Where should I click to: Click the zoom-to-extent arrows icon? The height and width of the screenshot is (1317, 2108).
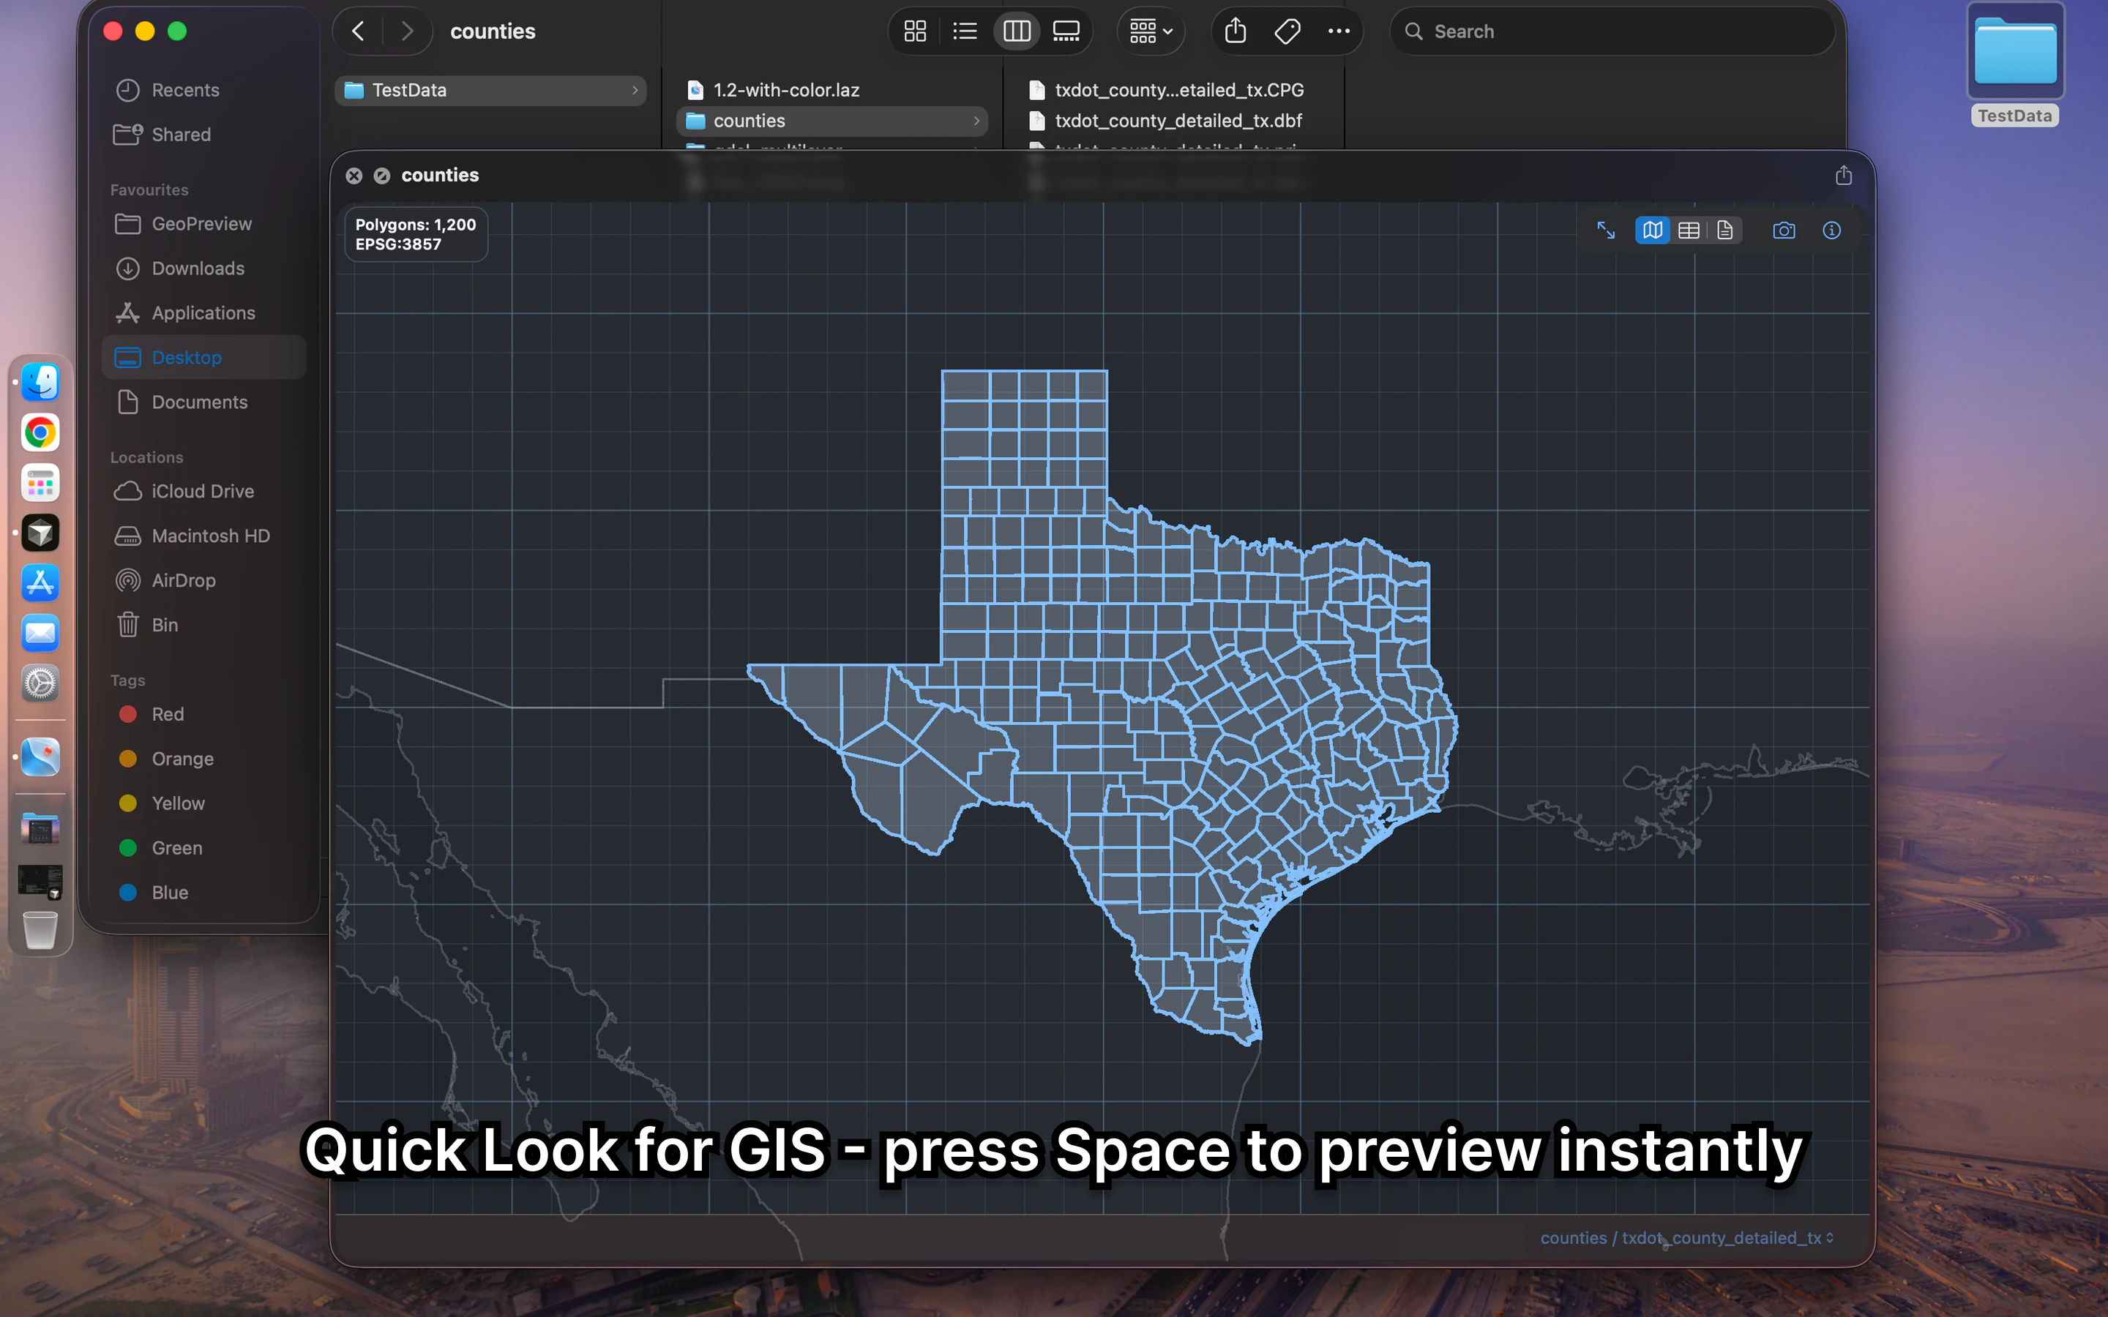point(1605,230)
